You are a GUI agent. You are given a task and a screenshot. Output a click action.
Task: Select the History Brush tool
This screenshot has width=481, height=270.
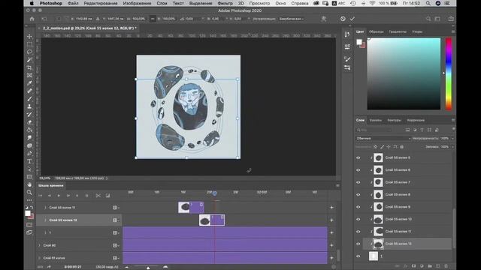point(29,114)
